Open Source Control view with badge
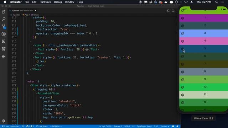 pyautogui.click(x=4, y=27)
